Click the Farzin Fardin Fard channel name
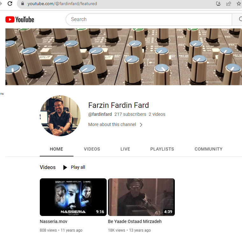Image resolution: width=242 pixels, height=238 pixels. pyautogui.click(x=118, y=105)
